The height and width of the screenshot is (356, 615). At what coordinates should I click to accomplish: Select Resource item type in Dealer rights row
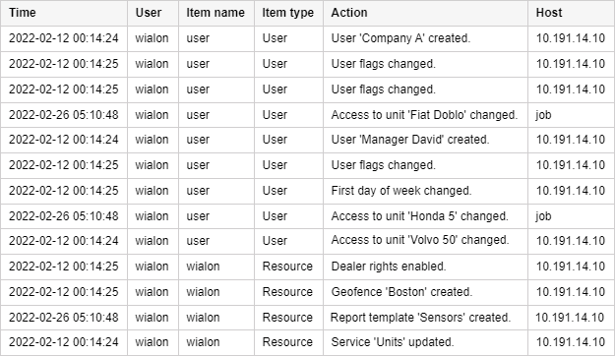click(288, 267)
